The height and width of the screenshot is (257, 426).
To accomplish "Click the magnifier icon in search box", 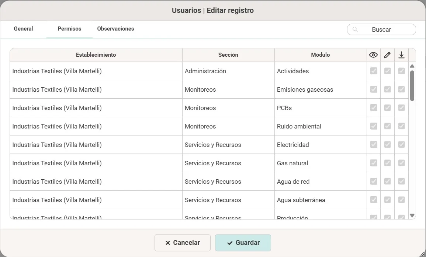I will coord(355,29).
